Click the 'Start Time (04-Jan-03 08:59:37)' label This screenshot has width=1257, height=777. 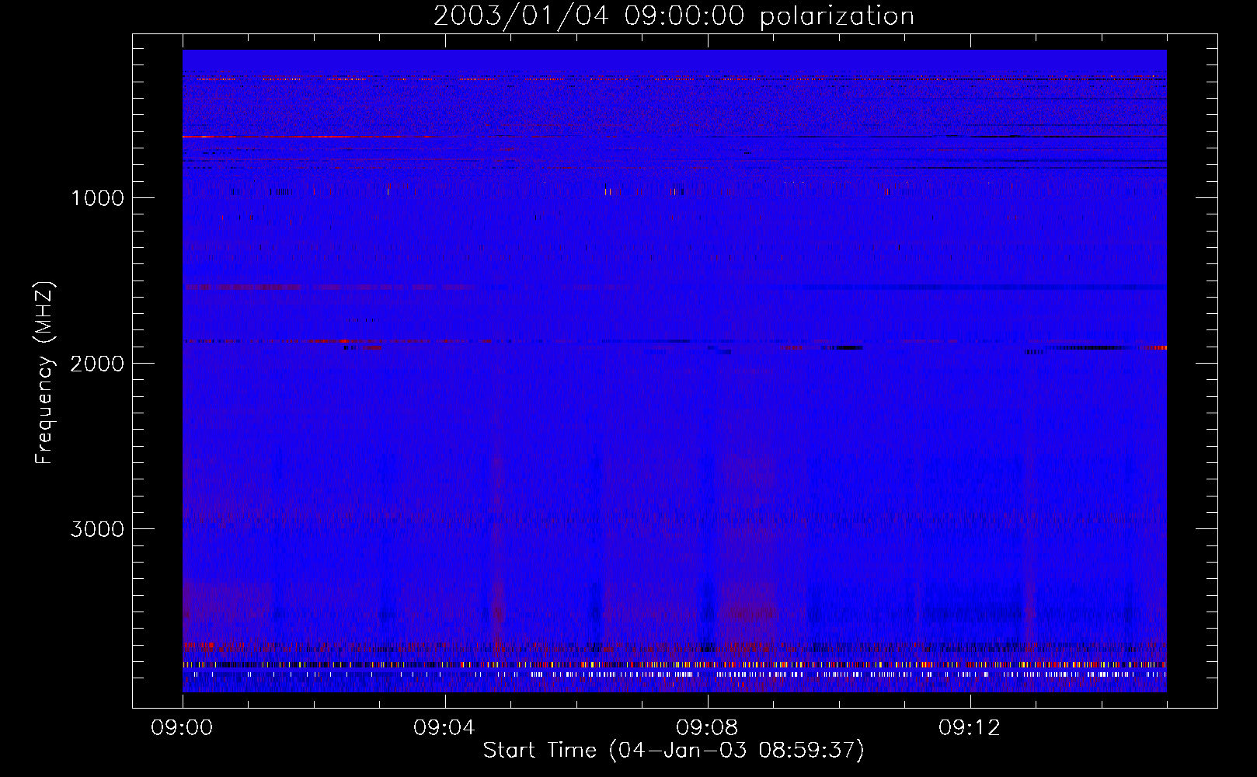674,751
